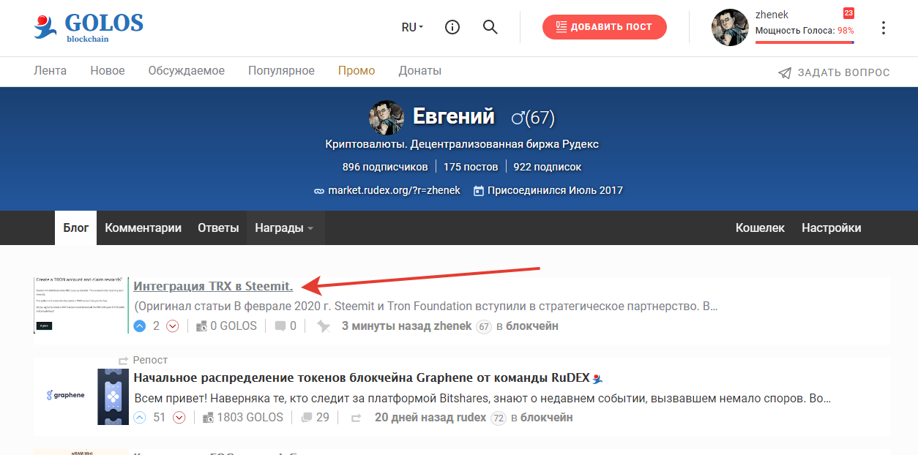The image size is (918, 455).
Task: Downvote the Интеграция TRX post
Action: coord(173,326)
